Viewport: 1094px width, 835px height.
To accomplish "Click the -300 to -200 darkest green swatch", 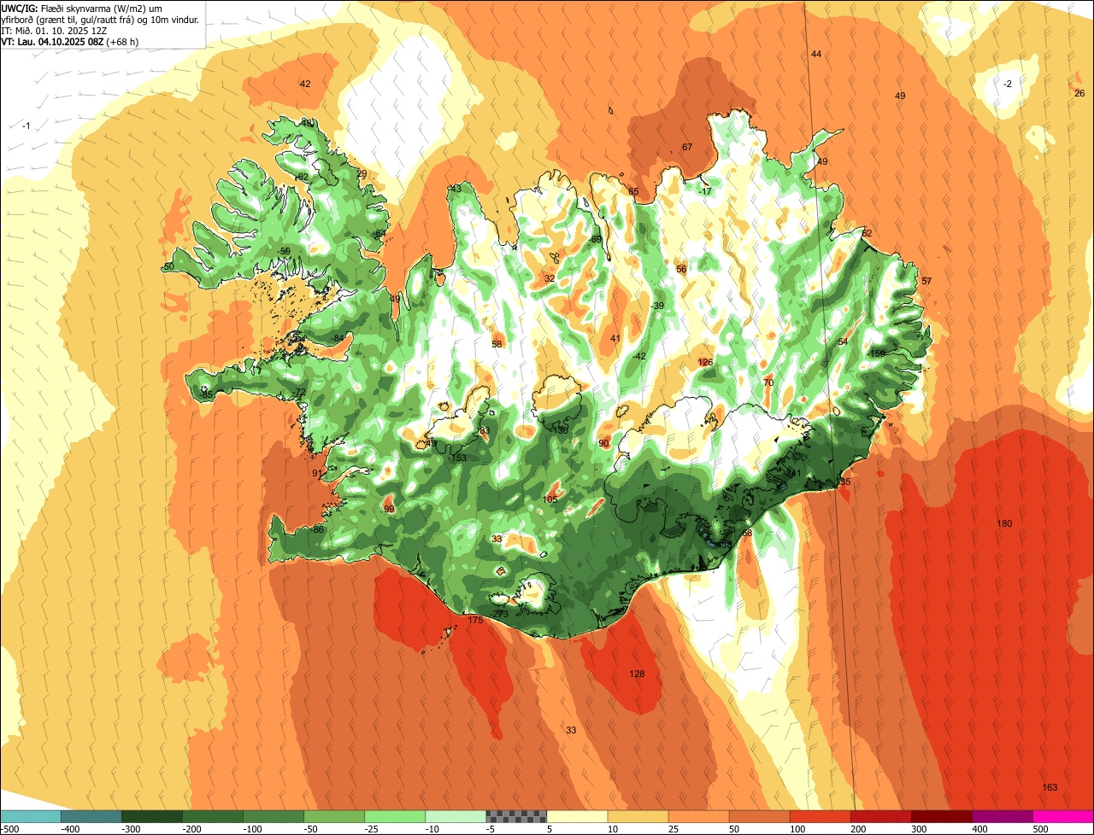I will click(152, 816).
